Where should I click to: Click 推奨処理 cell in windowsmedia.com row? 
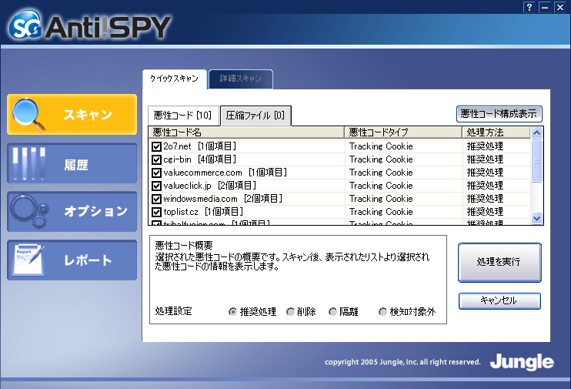(485, 199)
